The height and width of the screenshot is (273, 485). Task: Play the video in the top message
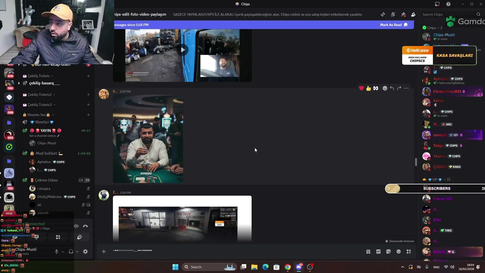pos(183,50)
